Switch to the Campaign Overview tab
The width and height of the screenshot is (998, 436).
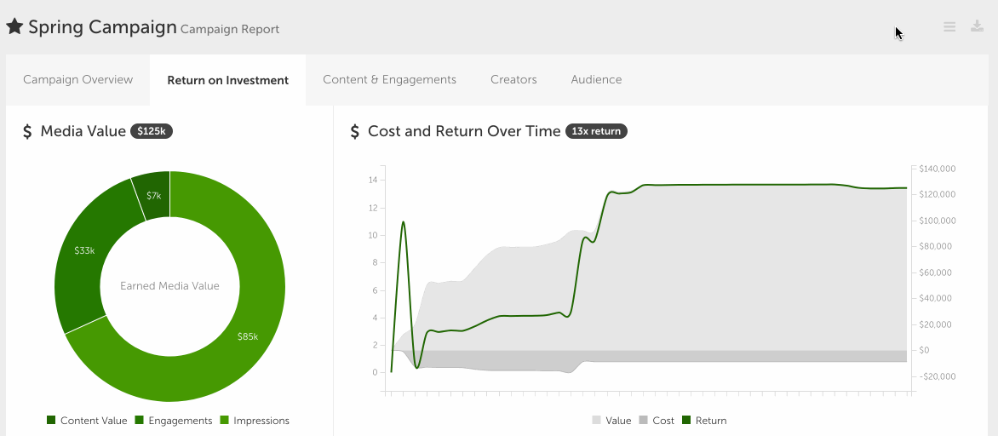pyautogui.click(x=78, y=80)
